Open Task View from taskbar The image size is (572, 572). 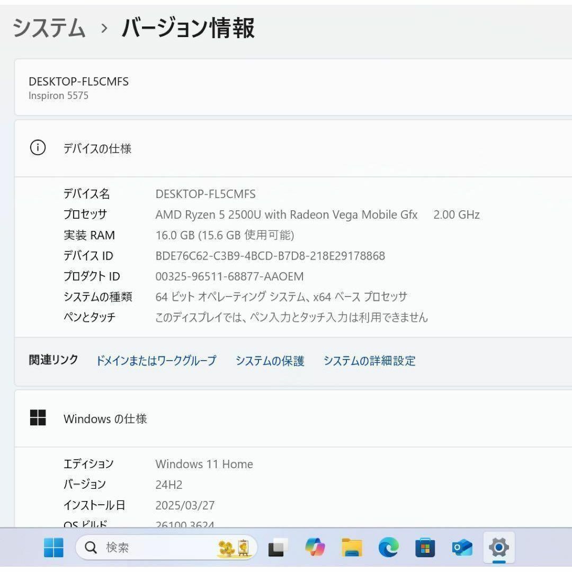[278, 547]
